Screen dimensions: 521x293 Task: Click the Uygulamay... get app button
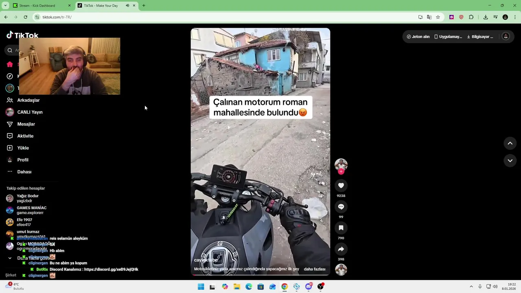pos(448,37)
